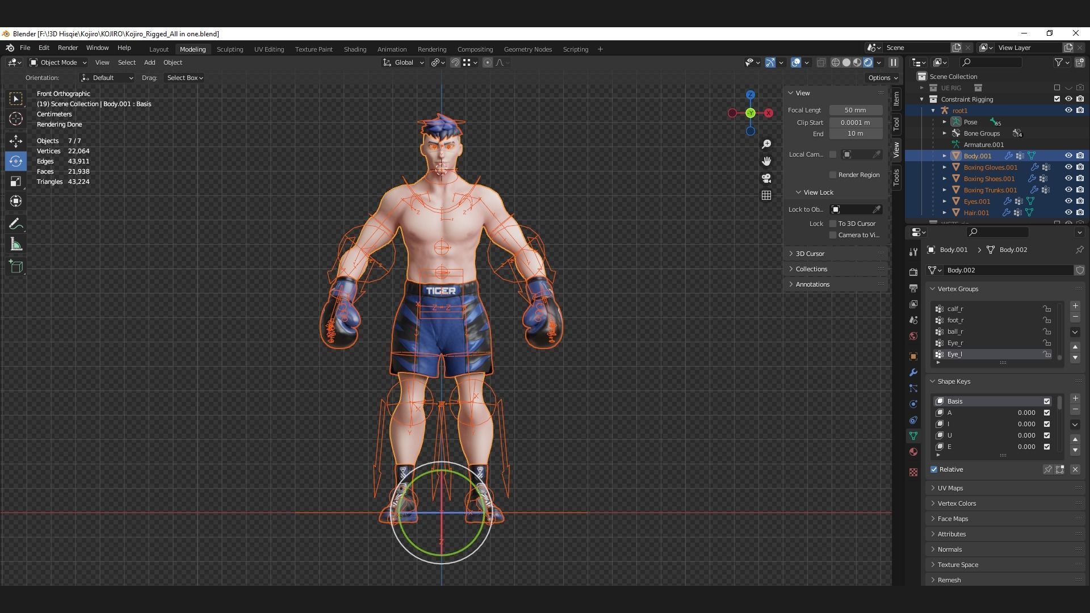Screen dimensions: 1090x613
Task: Hide Boxing Gloves.001 with eye icon
Action: [1068, 167]
